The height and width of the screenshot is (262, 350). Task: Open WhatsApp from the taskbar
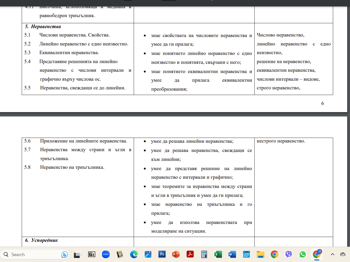pos(302,254)
